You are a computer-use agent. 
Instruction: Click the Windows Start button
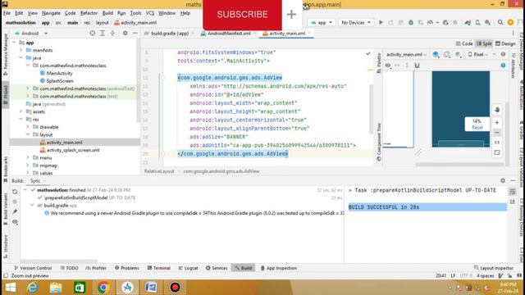click(11, 288)
